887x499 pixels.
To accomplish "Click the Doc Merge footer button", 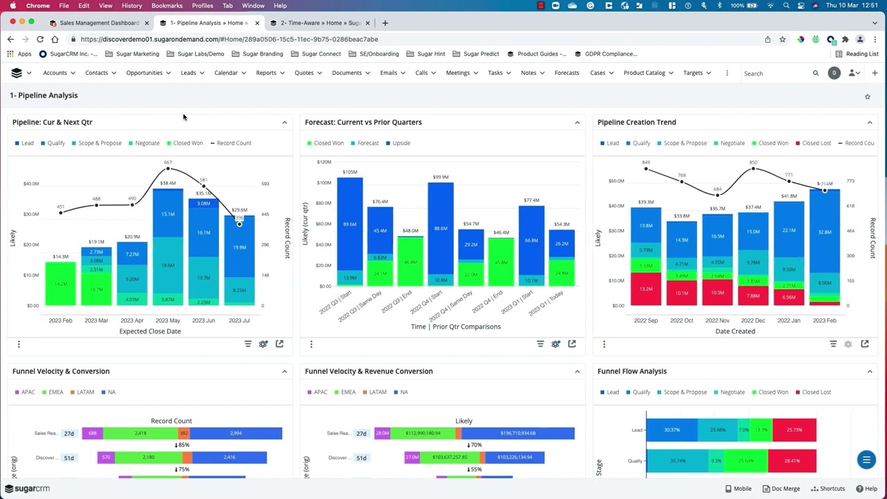I will 781,489.
